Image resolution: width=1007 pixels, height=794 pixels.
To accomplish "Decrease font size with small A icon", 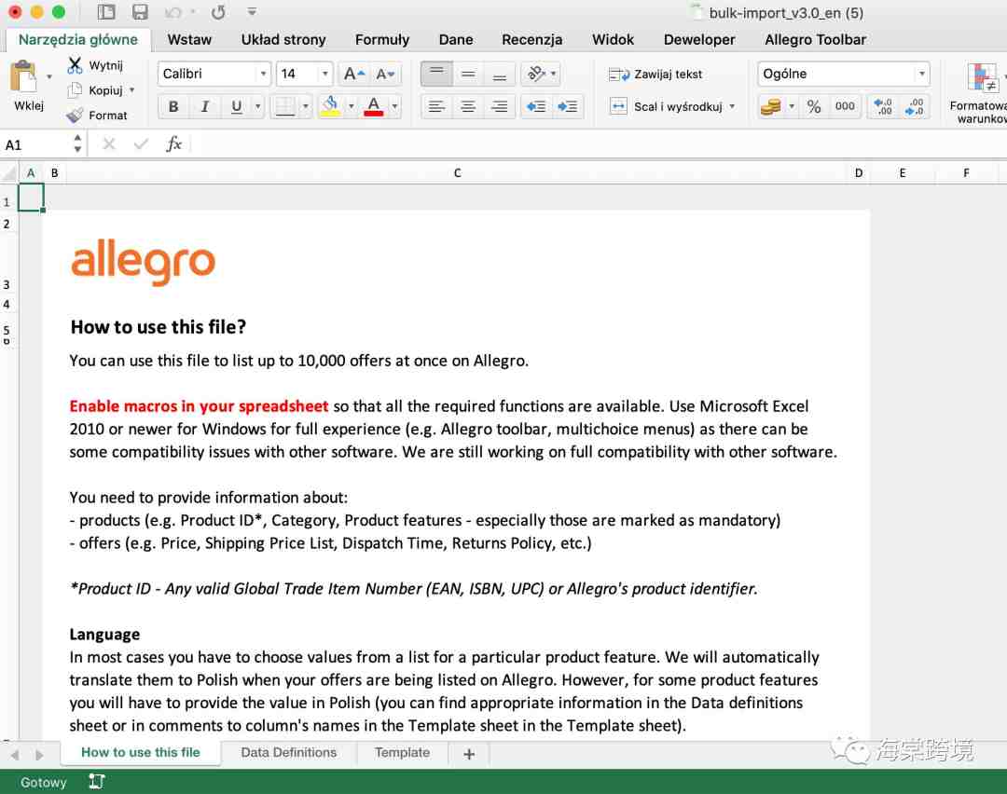I will click(385, 74).
